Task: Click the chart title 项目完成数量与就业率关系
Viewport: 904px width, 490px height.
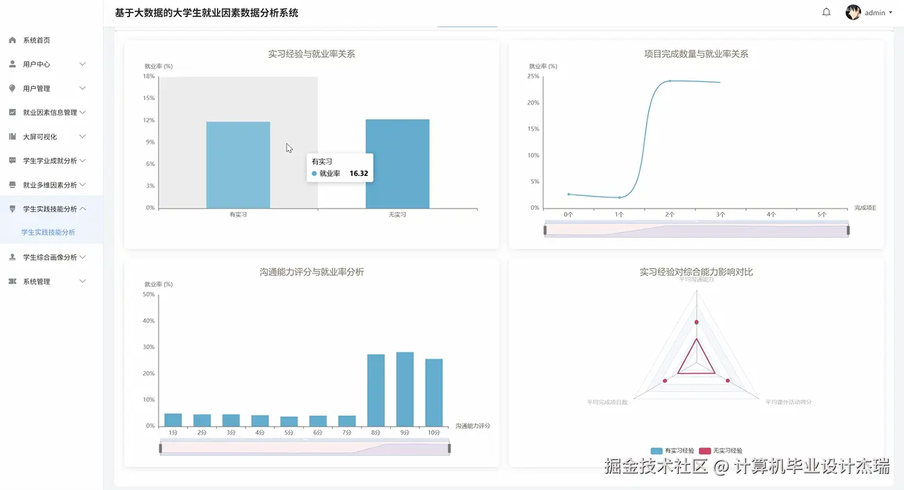Action: 696,54
